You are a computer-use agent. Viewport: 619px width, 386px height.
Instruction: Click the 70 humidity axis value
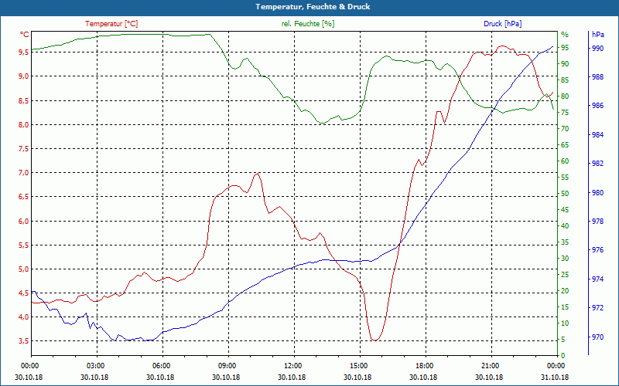point(565,129)
